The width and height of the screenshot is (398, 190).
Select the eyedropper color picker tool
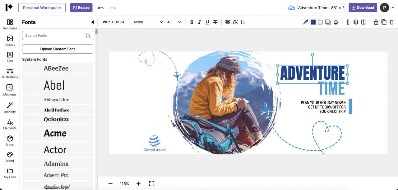pos(305,22)
